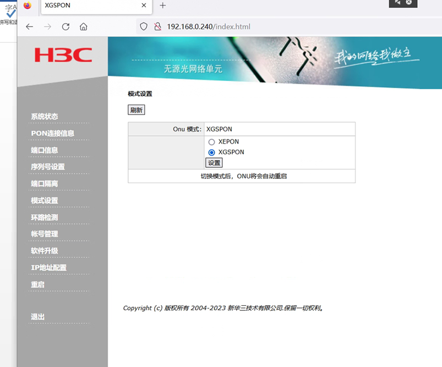
Task: Click the blue checkmark icon in the left window
Action: click(11, 13)
